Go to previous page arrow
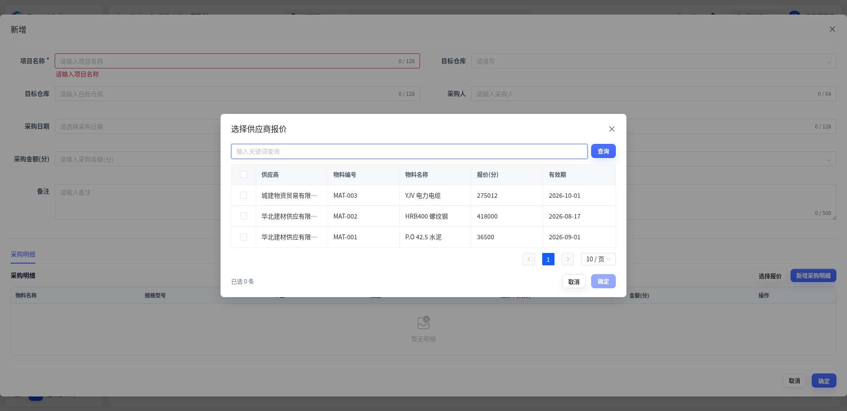Screen dimensions: 847x411 (528, 259)
